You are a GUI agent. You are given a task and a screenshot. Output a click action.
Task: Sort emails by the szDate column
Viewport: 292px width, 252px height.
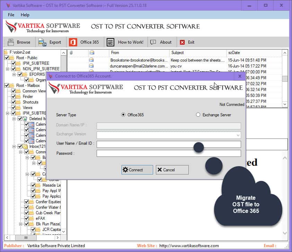(254, 53)
